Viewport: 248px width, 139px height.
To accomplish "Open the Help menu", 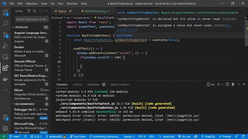I will click(x=84, y=3).
